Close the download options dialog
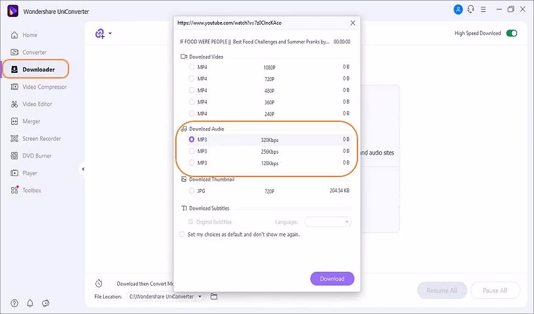The image size is (534, 314). (x=352, y=23)
